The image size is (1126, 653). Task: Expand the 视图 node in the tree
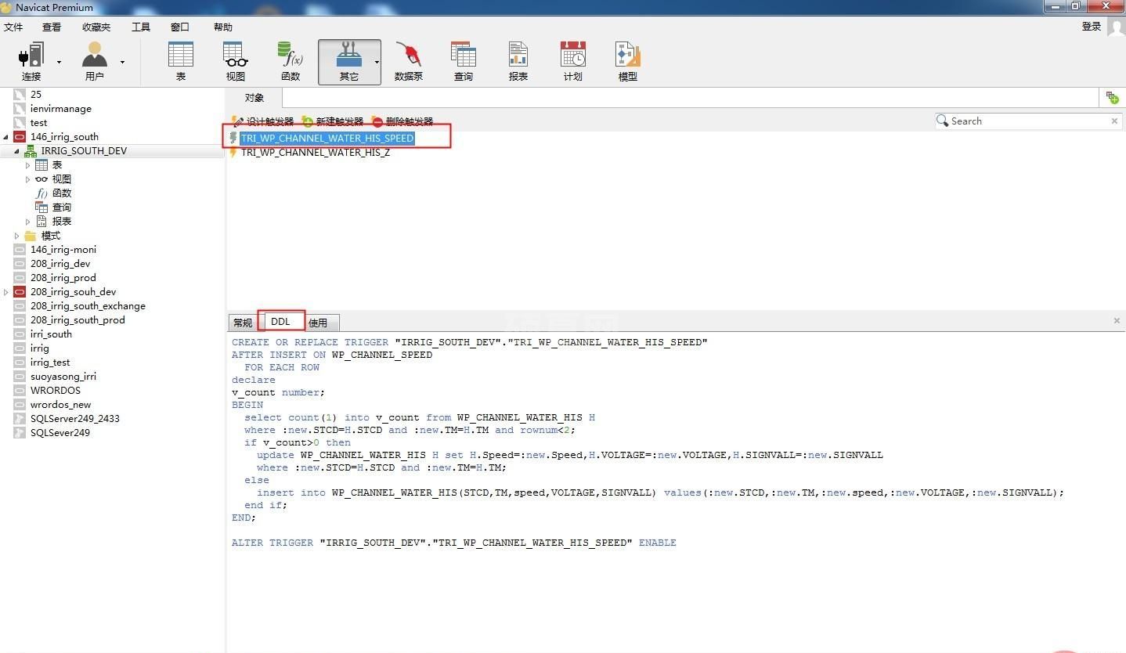[28, 179]
